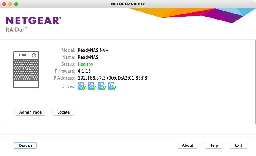
Task: Click the first drive status icon
Action: (x=82, y=86)
